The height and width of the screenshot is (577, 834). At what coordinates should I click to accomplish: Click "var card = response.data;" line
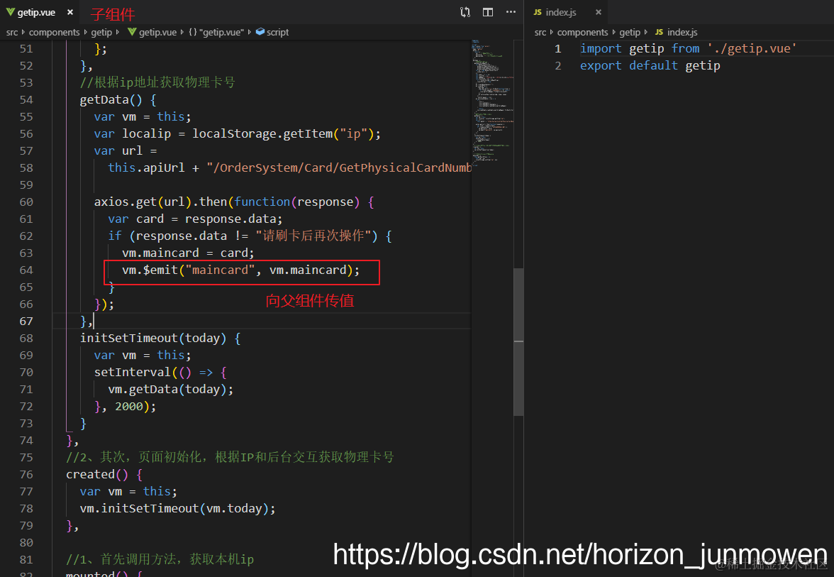tap(195, 219)
